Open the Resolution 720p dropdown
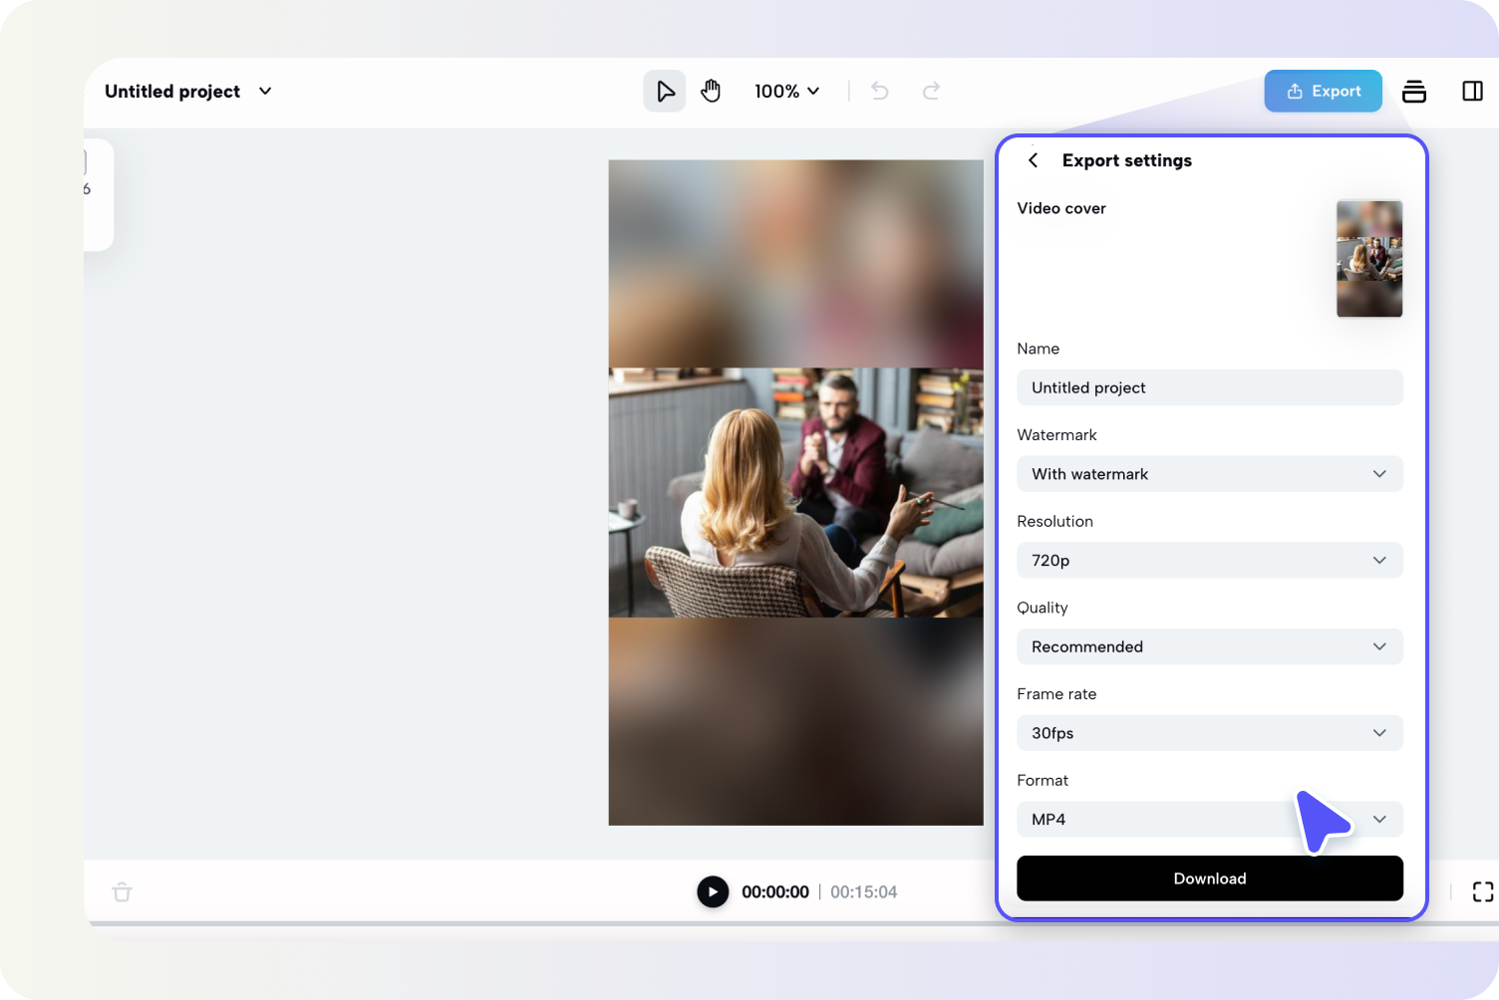1499x1000 pixels. pyautogui.click(x=1209, y=560)
